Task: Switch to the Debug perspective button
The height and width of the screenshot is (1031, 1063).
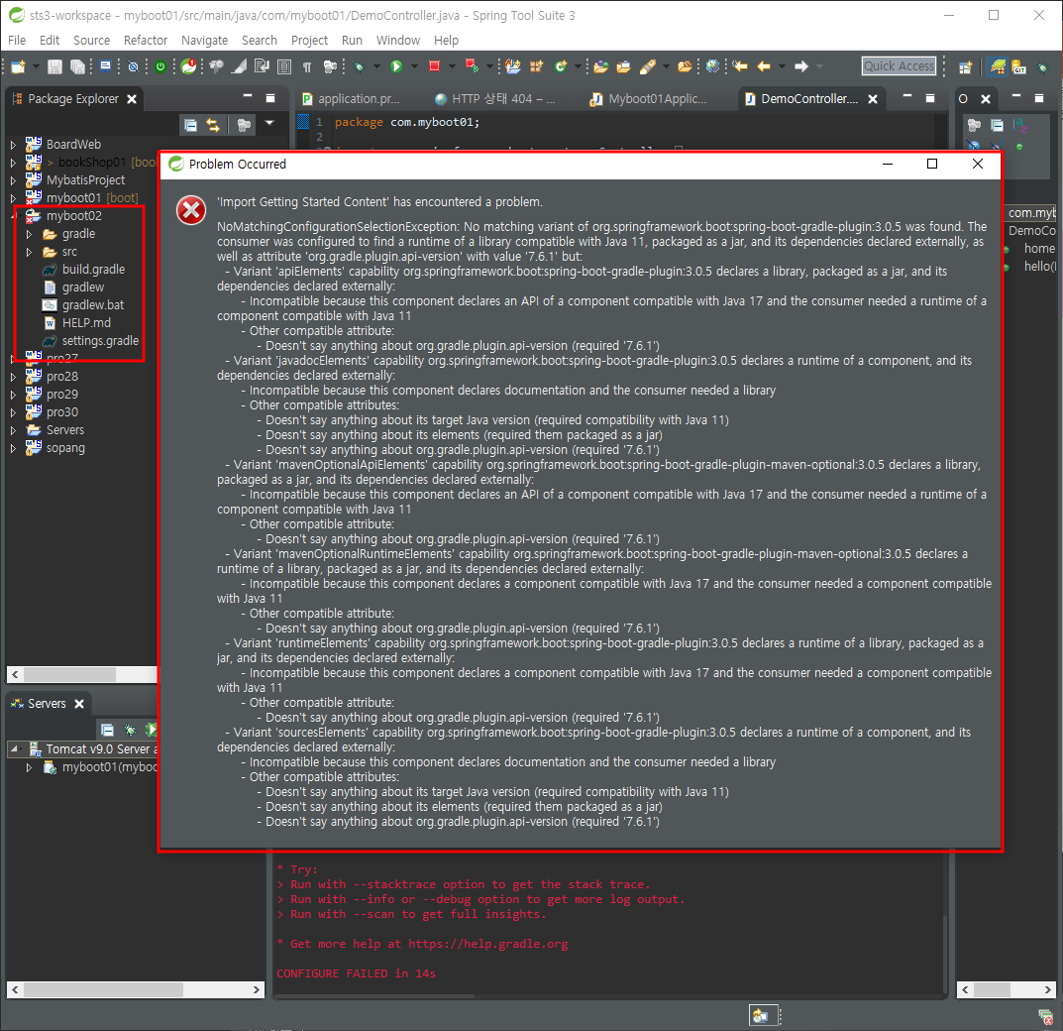Action: (1042, 67)
